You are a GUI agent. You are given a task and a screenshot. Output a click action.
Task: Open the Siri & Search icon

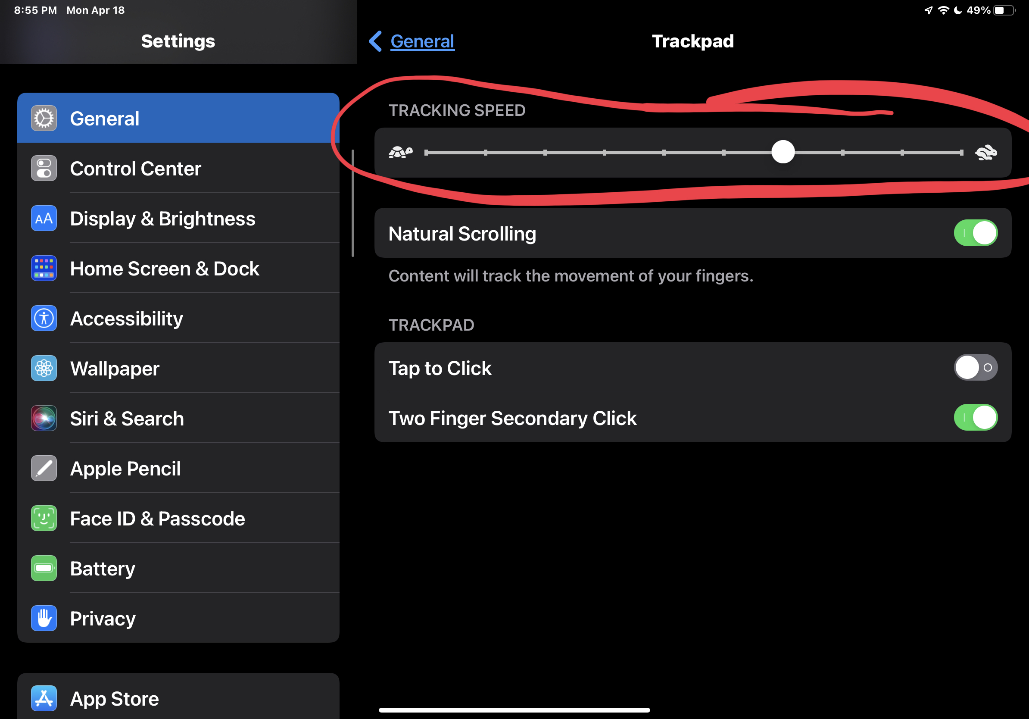(44, 418)
